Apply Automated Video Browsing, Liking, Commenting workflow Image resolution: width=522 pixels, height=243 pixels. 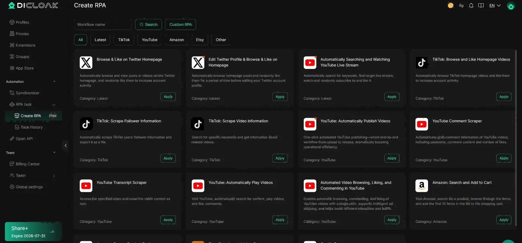coord(392,220)
